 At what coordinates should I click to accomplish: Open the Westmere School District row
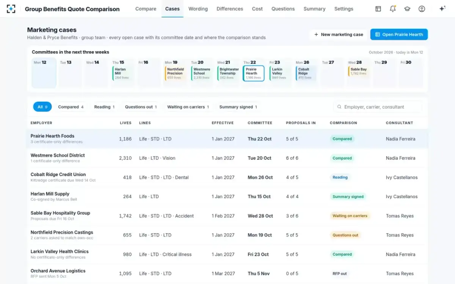tap(227, 158)
